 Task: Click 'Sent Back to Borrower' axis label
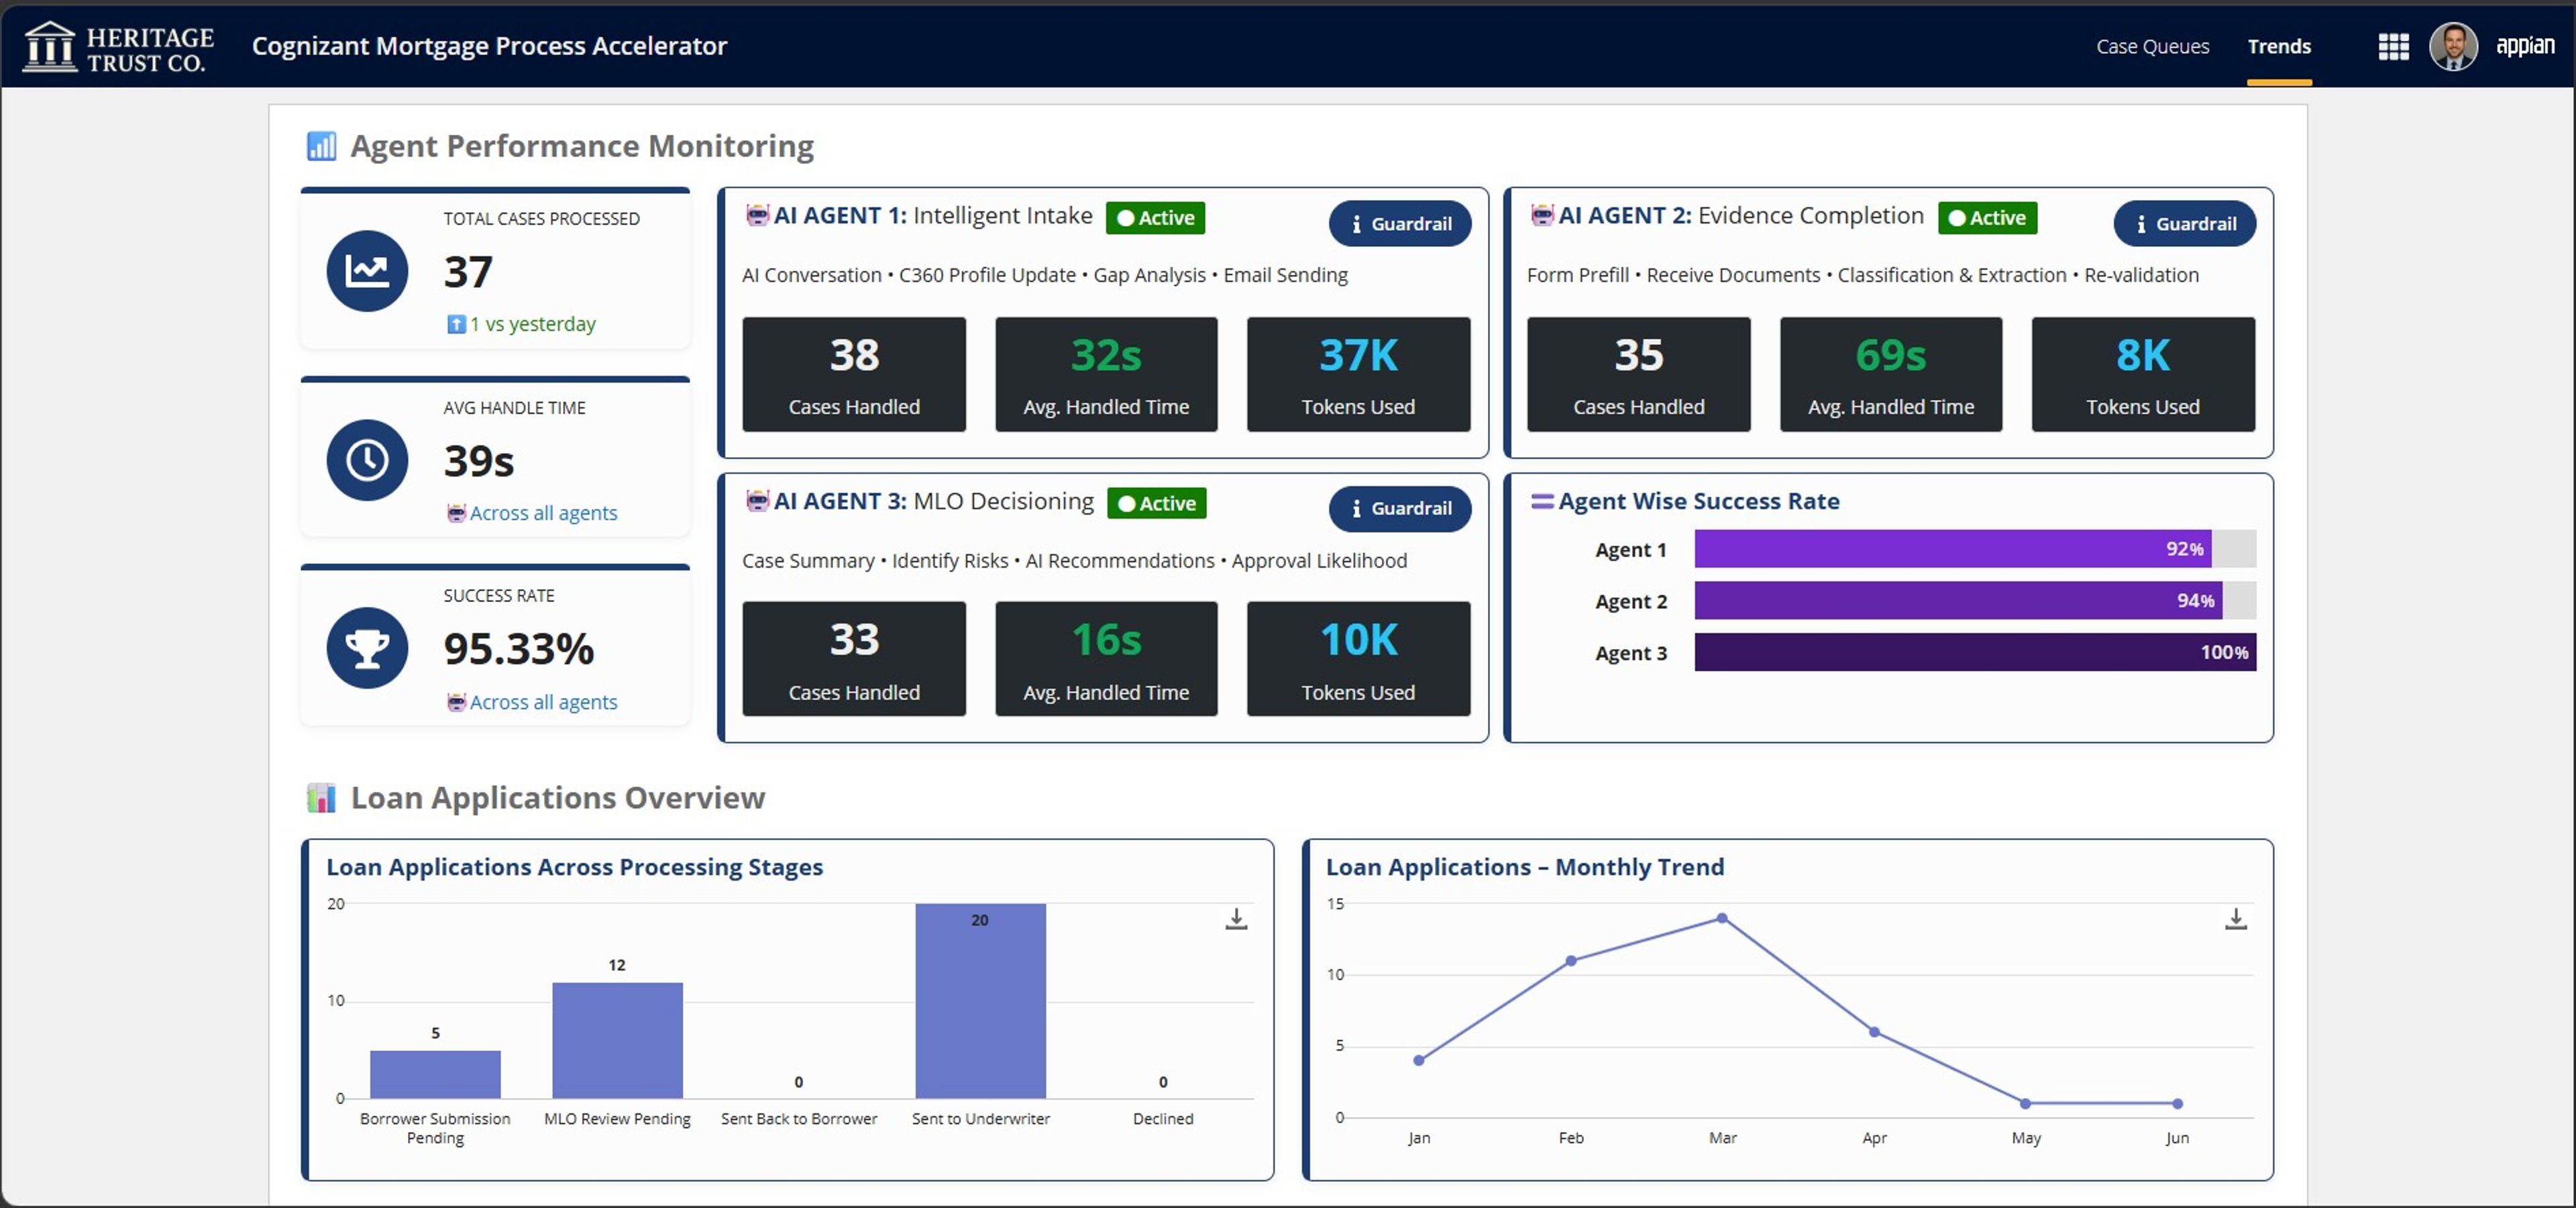pyautogui.click(x=798, y=1119)
